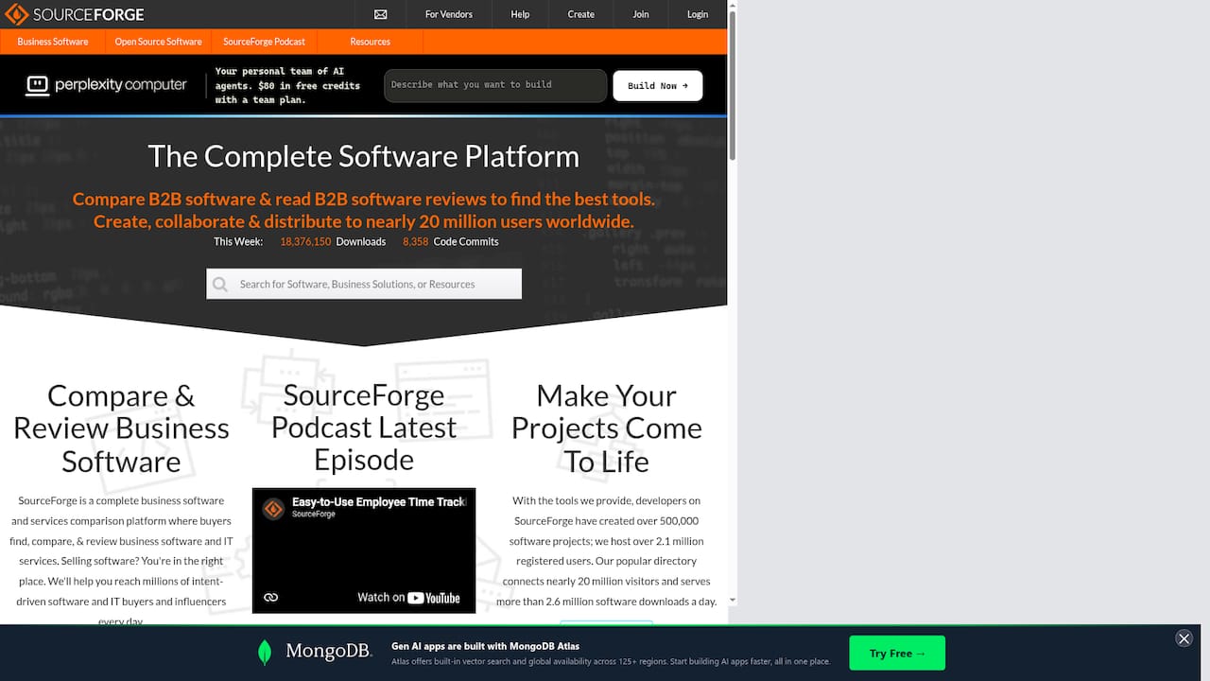Open the Resources menu
Screen dimensions: 1210x681
(x=370, y=42)
